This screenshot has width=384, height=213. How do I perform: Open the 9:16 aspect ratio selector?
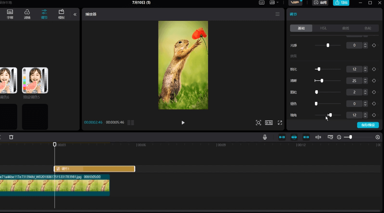click(x=269, y=122)
